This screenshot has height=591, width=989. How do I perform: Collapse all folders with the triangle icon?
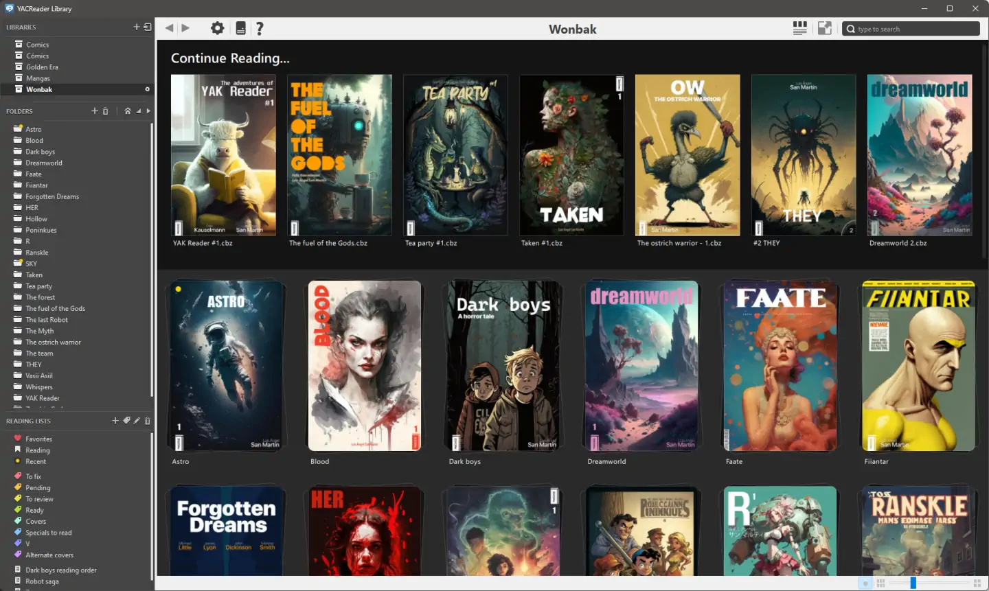point(138,111)
